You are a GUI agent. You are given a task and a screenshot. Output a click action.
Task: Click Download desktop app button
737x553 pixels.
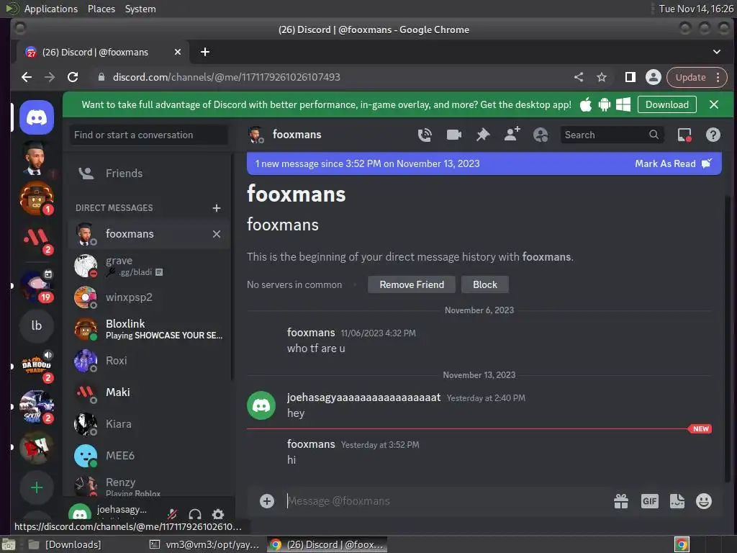(666, 104)
